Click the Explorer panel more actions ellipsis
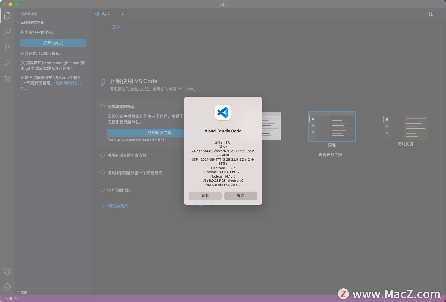The height and width of the screenshot is (302, 446). [85, 14]
